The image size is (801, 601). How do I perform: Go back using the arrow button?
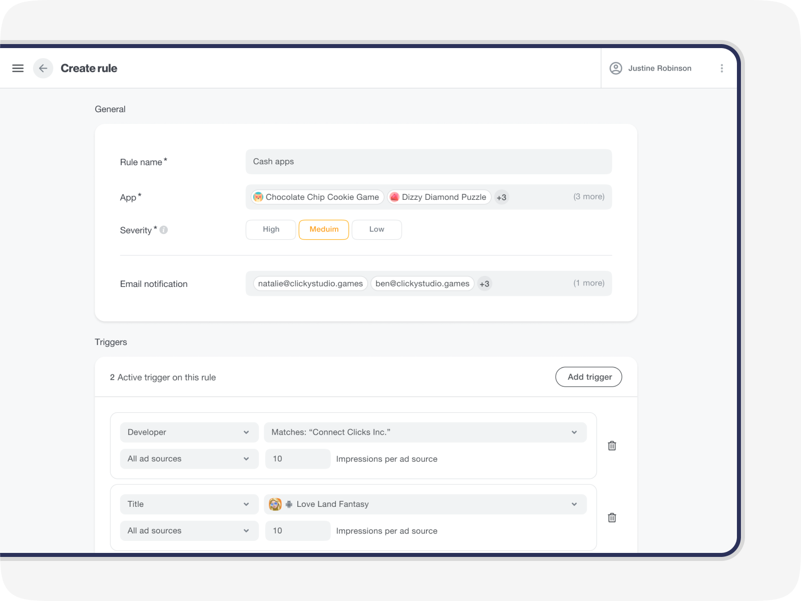point(43,68)
